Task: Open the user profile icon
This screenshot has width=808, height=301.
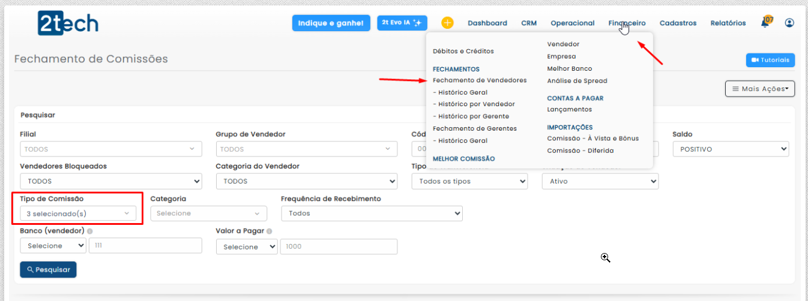Action: (789, 23)
